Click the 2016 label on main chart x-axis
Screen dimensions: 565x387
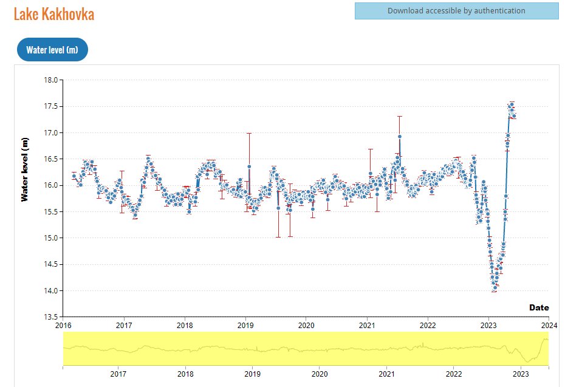63,325
